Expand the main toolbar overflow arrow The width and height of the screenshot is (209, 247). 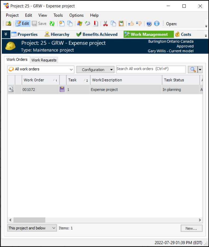206,26
